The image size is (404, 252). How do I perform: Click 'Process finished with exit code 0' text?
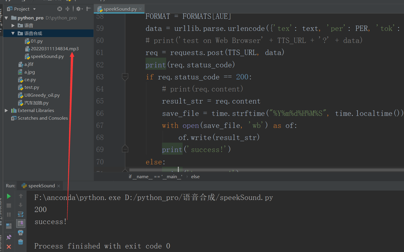(102, 246)
